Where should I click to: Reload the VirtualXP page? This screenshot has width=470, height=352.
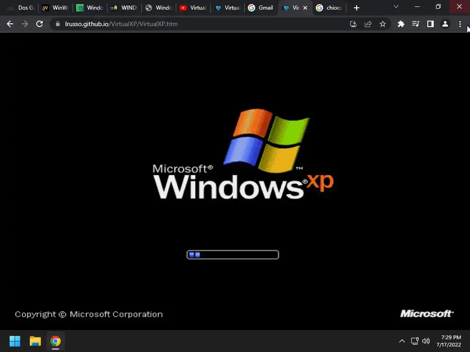(x=39, y=24)
